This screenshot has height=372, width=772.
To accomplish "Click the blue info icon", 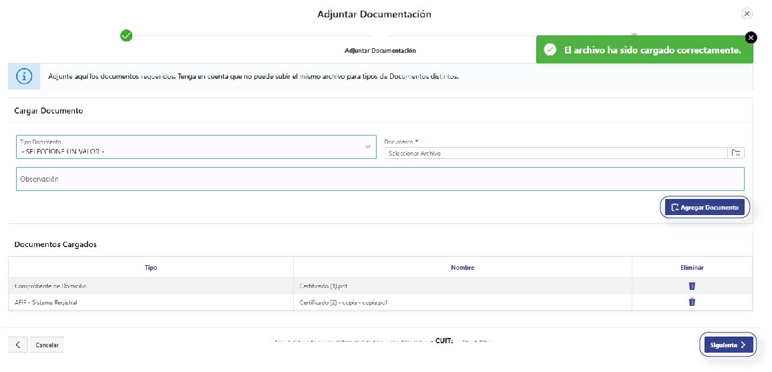I will click(24, 76).
